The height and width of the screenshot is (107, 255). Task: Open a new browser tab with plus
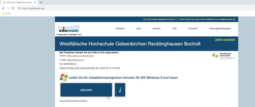(41, 3)
